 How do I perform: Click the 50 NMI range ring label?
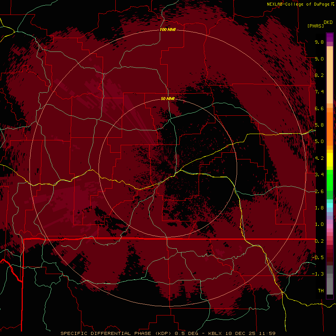pos(168,99)
